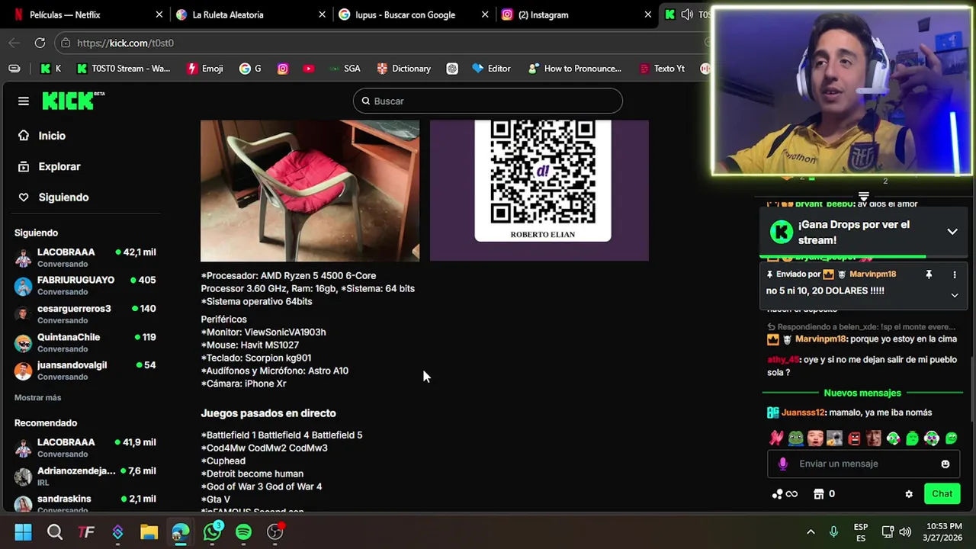Open the Editor bookmark
Image resolution: width=976 pixels, height=549 pixels.
(x=491, y=69)
